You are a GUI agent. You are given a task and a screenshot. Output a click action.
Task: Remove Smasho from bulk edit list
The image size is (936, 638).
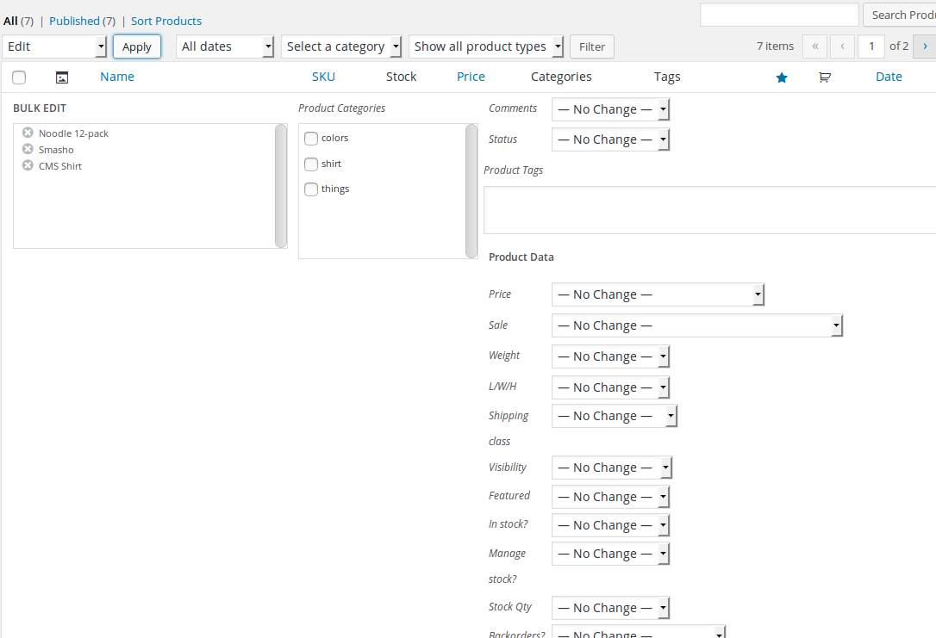point(28,149)
